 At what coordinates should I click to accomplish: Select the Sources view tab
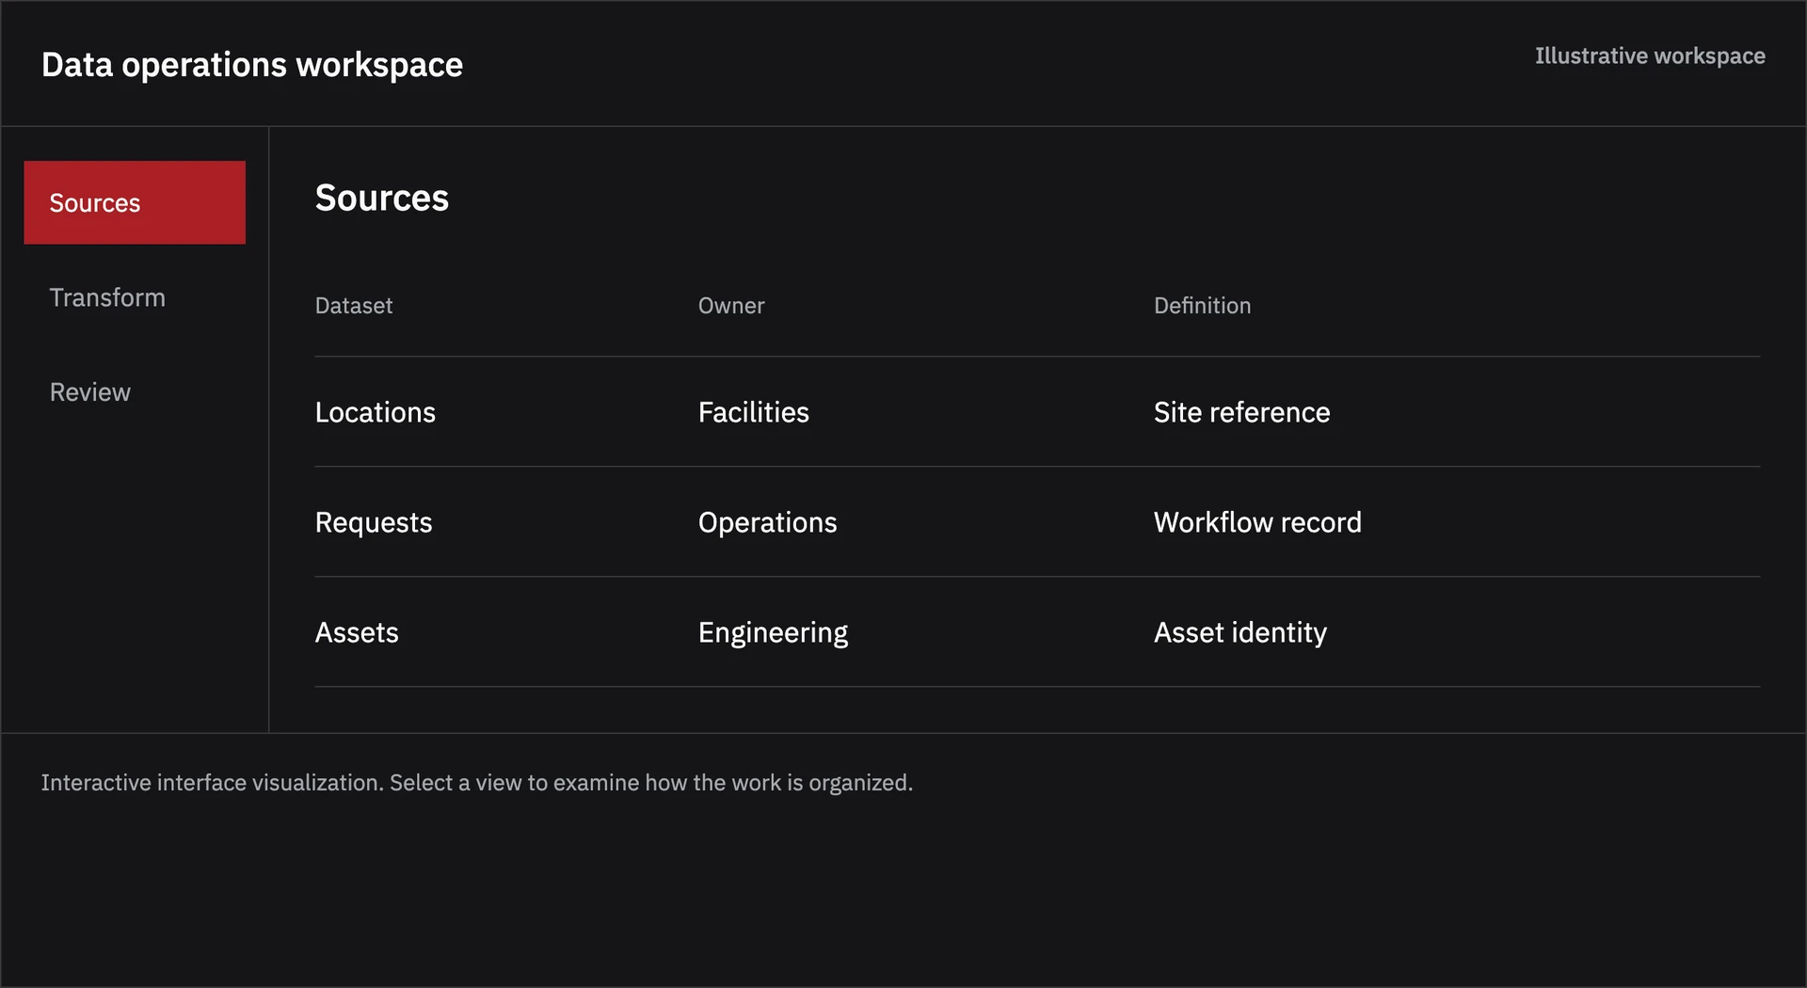point(135,202)
